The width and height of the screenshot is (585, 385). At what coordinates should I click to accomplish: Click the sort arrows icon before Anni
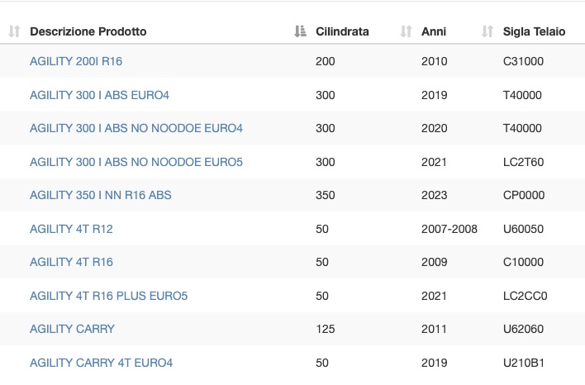pyautogui.click(x=406, y=31)
